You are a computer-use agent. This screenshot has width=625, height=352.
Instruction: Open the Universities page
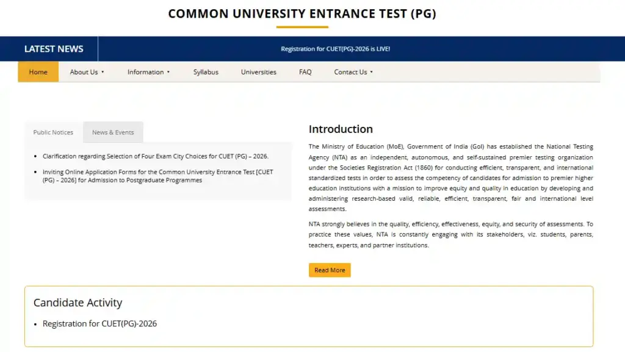click(x=258, y=71)
